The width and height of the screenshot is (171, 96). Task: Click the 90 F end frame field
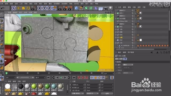pyautogui.click(x=40, y=78)
